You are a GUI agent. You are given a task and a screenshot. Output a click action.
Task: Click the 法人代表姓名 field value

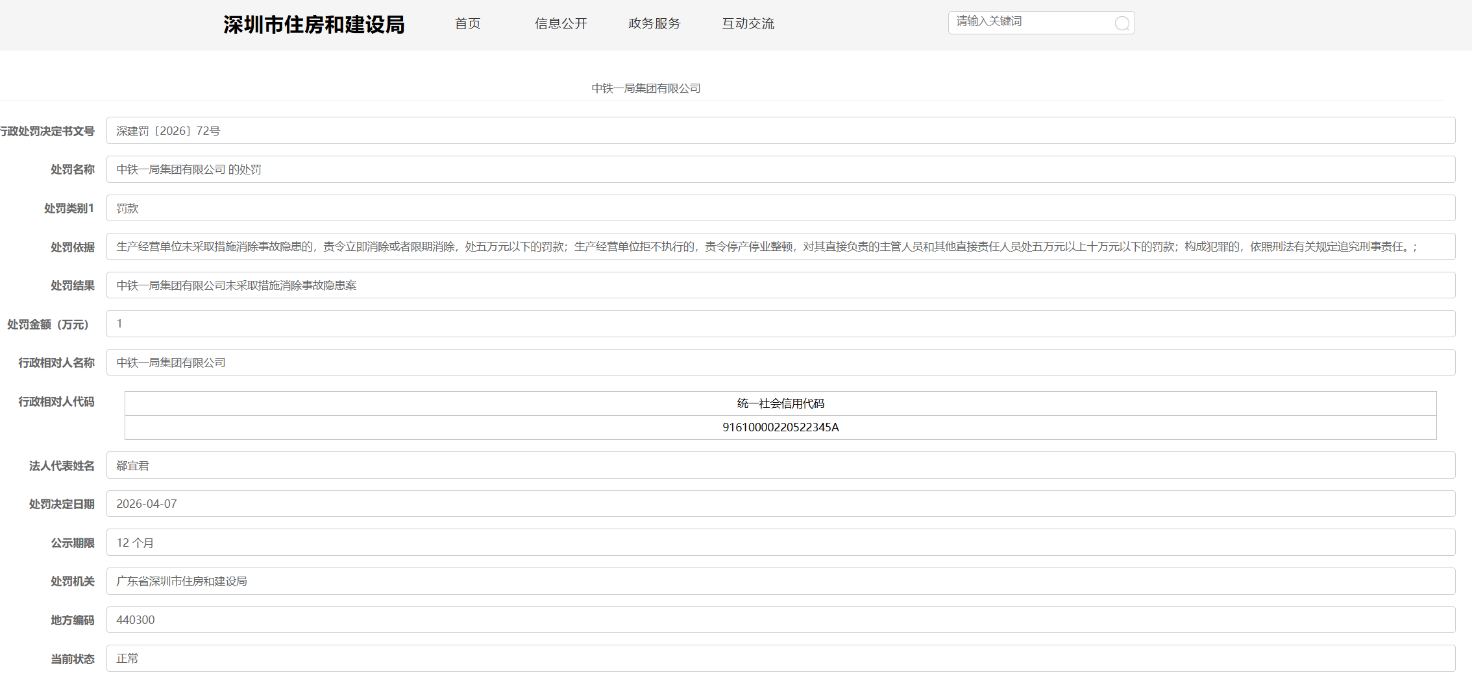tap(780, 466)
